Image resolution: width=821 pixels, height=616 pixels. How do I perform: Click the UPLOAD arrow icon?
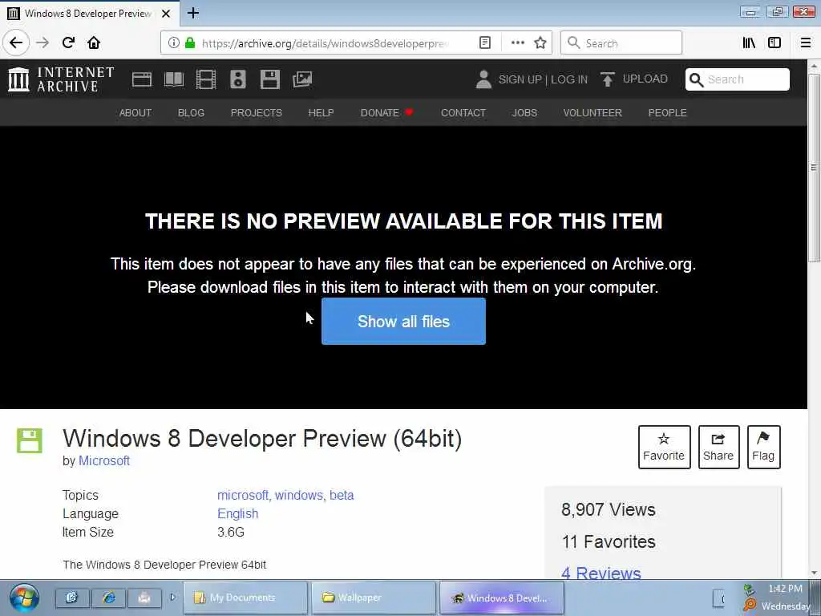[x=608, y=79]
